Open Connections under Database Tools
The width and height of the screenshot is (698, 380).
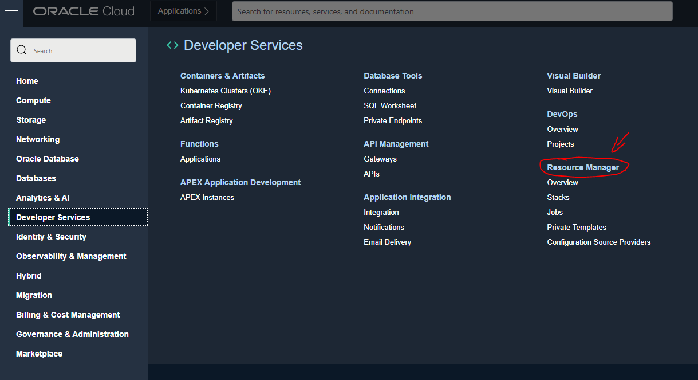point(384,91)
